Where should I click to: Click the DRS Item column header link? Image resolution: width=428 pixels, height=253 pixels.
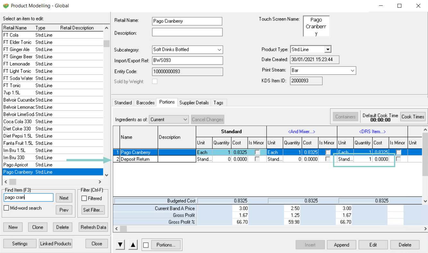(372, 132)
